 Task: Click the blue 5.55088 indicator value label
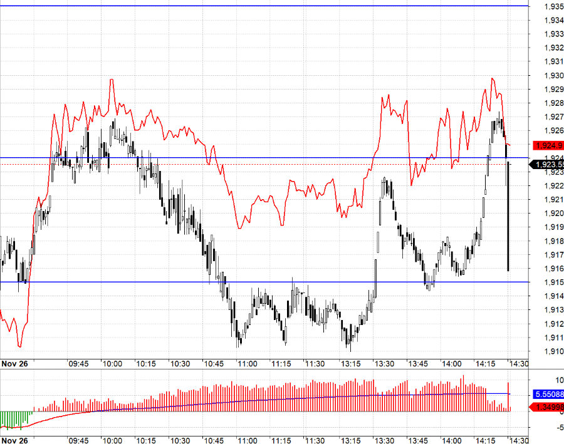tap(546, 395)
